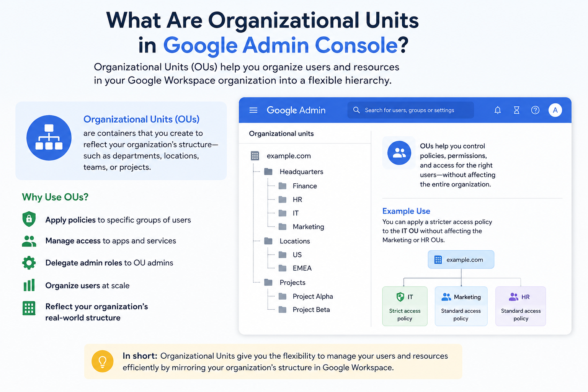Viewport: 588px width, 392px height.
Task: Click the IT folder icon in tree
Action: point(283,213)
